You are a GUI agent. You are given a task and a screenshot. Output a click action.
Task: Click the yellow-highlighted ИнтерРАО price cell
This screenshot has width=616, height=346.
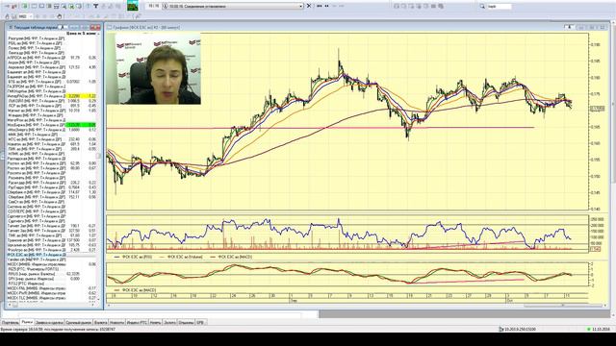tap(73, 96)
